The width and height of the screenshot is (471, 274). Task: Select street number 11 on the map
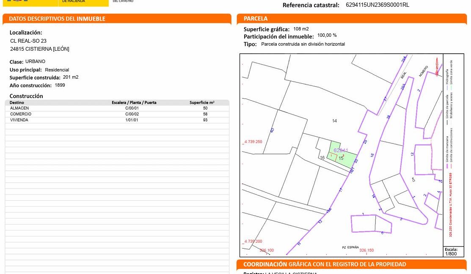(x=299, y=244)
